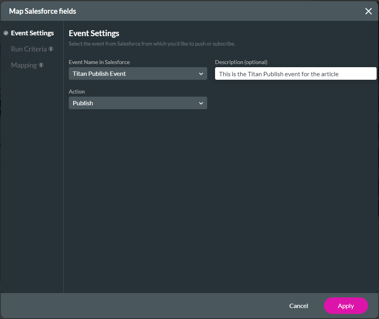Open the Titan Publish Event selector
Viewport: 379px width, 319px height.
tap(138, 73)
